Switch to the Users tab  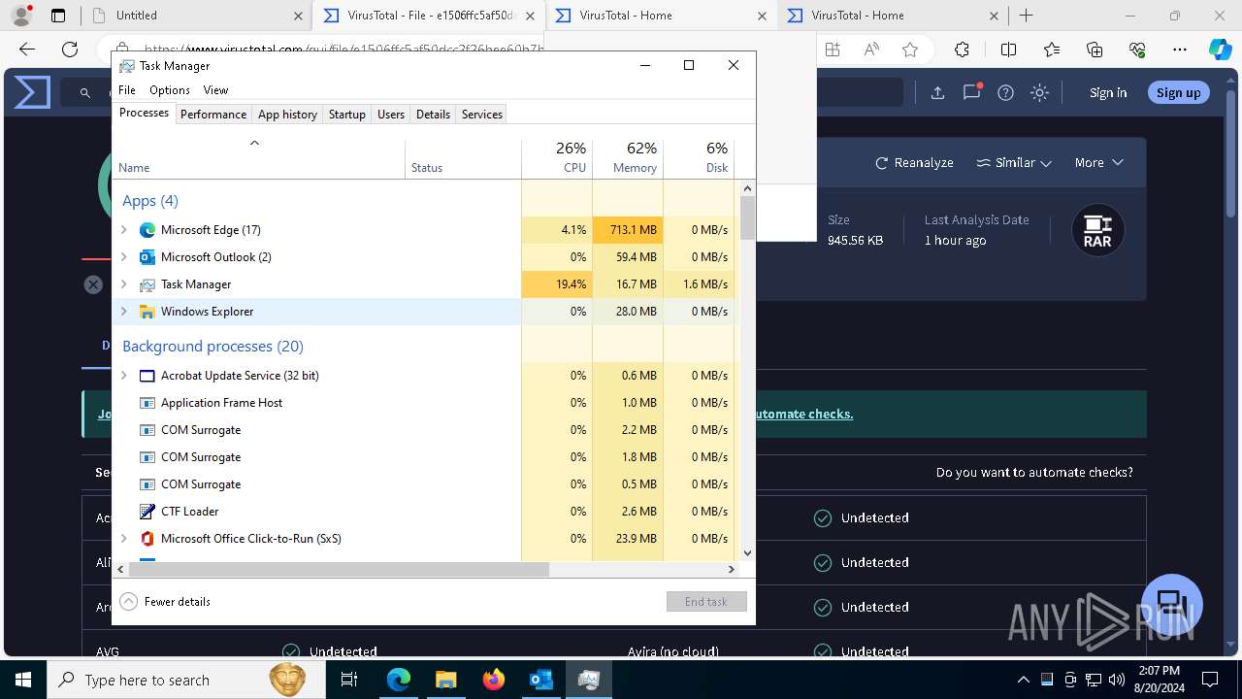(x=391, y=115)
